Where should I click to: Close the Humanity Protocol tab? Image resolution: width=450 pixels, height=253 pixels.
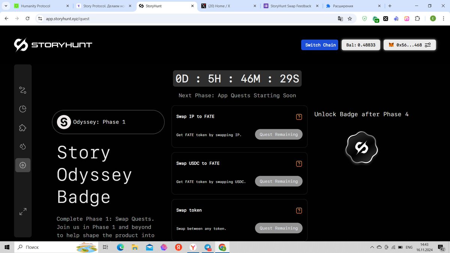(x=67, y=6)
